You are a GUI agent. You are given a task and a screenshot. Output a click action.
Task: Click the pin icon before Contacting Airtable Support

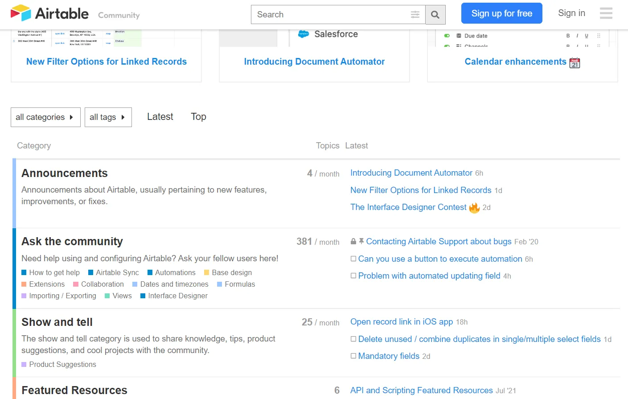361,241
